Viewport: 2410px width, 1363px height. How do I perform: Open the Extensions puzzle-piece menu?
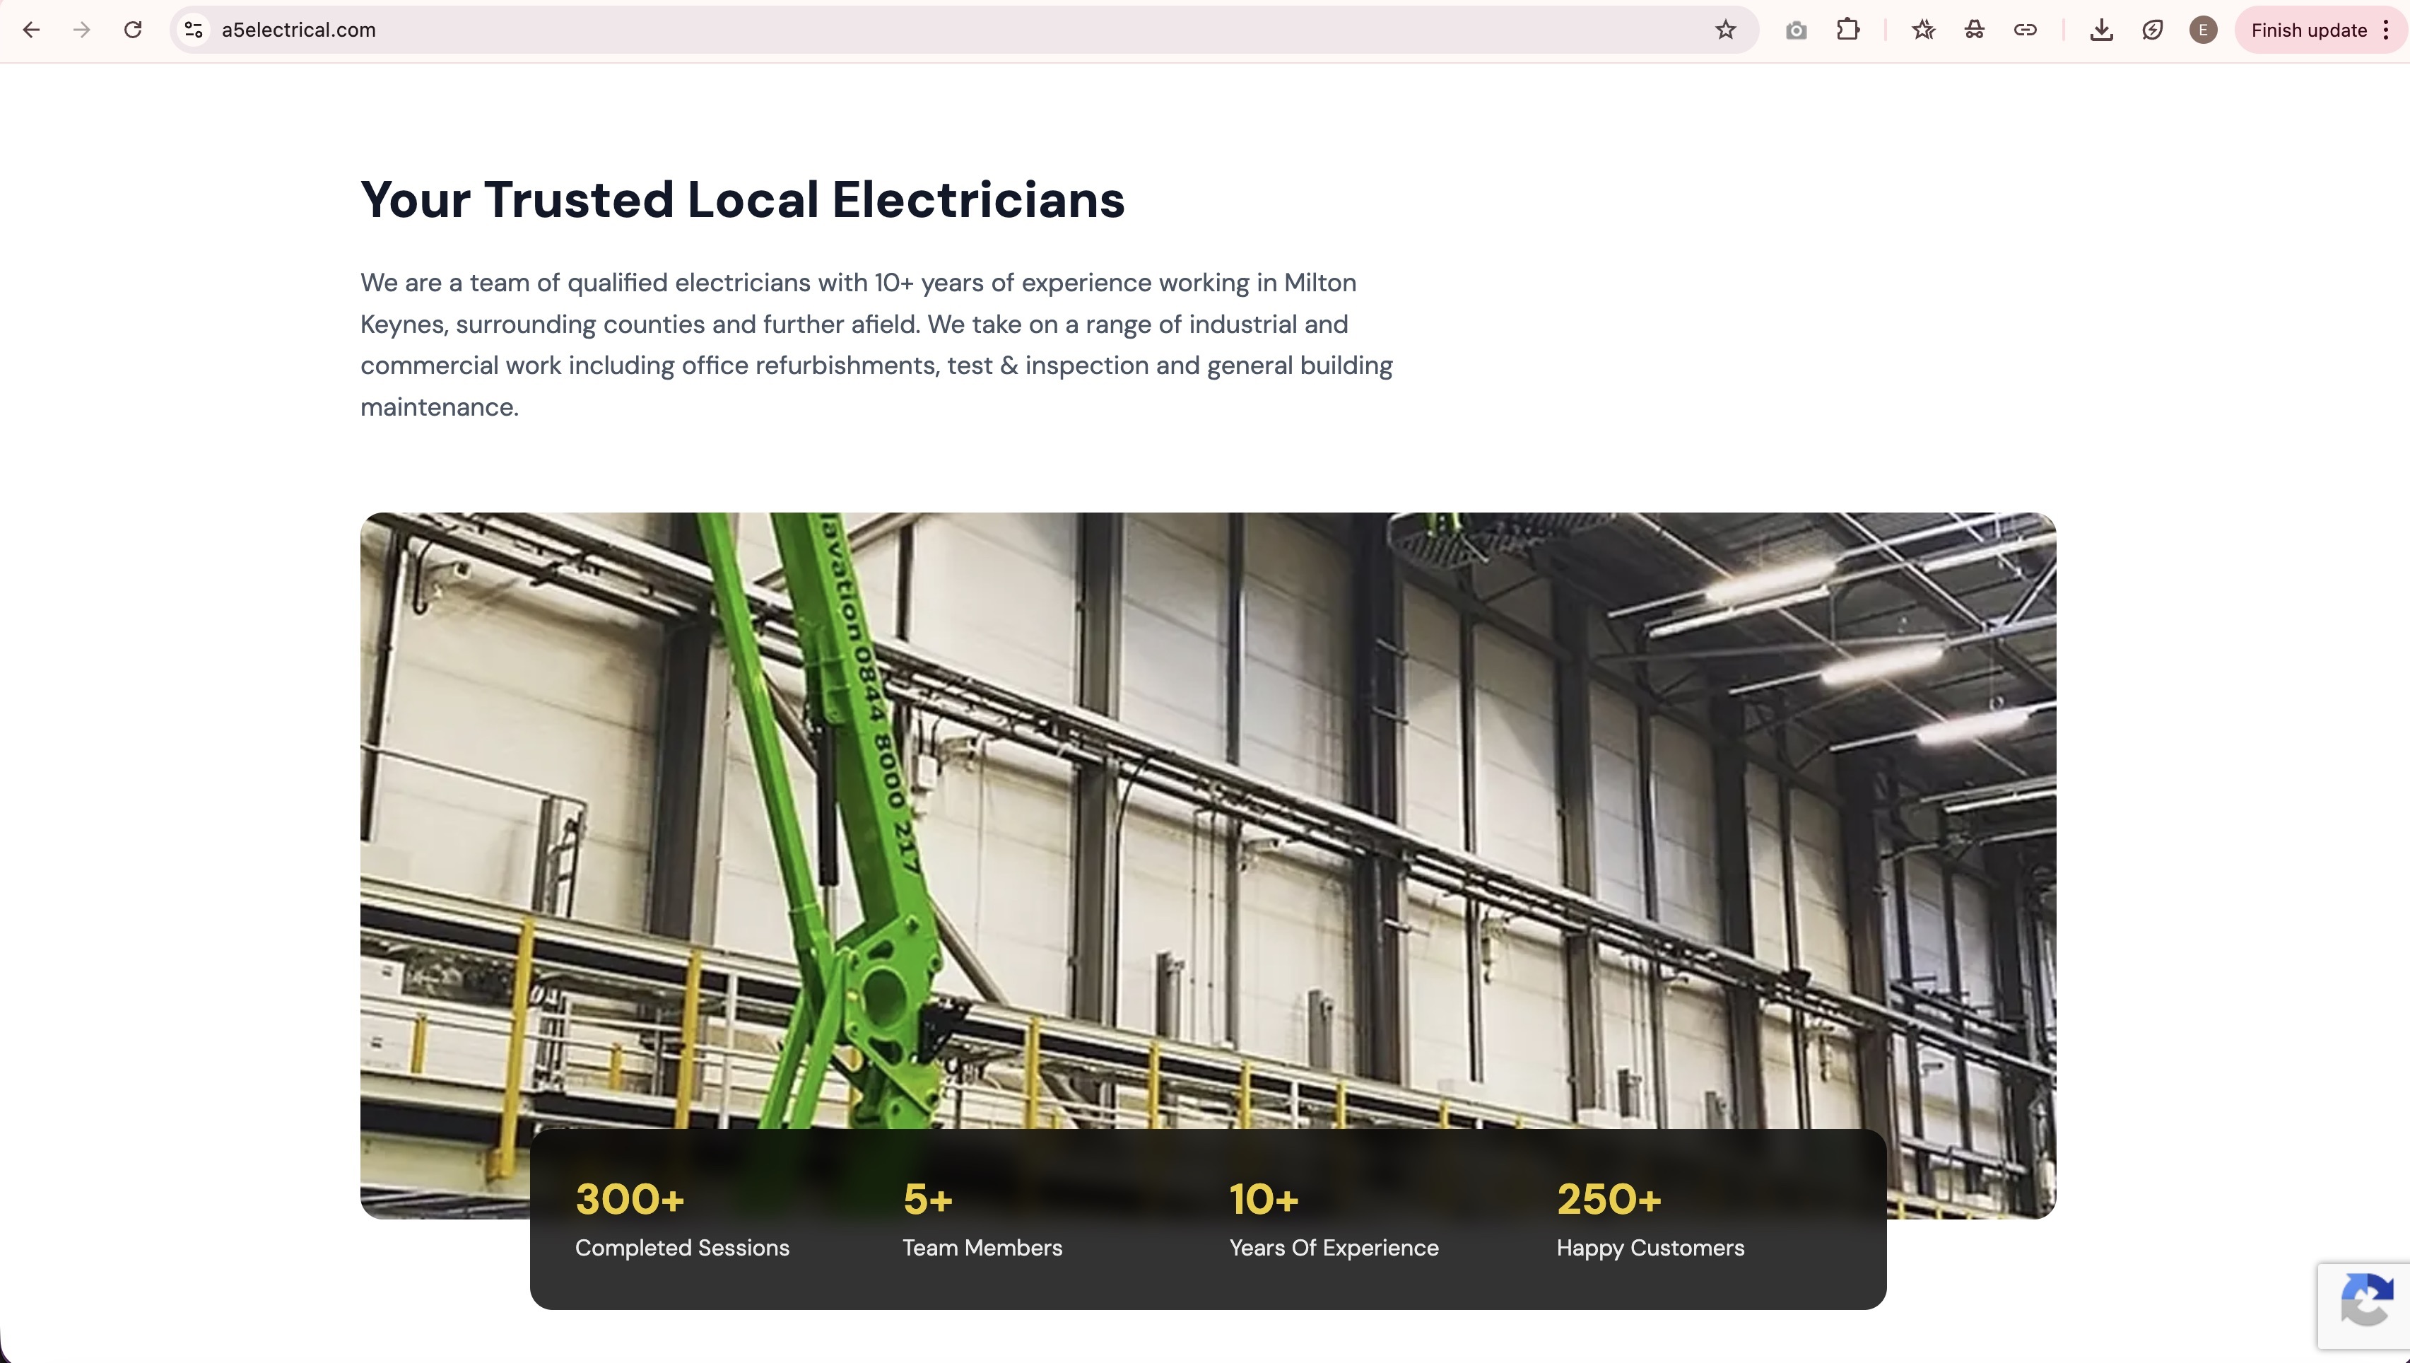point(1847,30)
